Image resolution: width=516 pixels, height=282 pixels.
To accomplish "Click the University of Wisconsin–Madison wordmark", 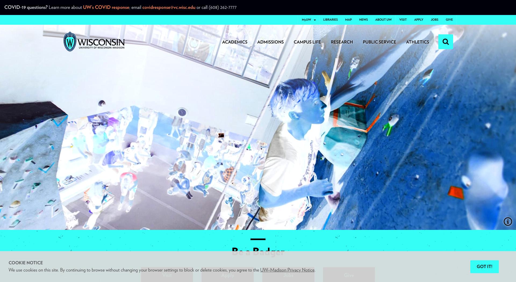I will (101, 43).
